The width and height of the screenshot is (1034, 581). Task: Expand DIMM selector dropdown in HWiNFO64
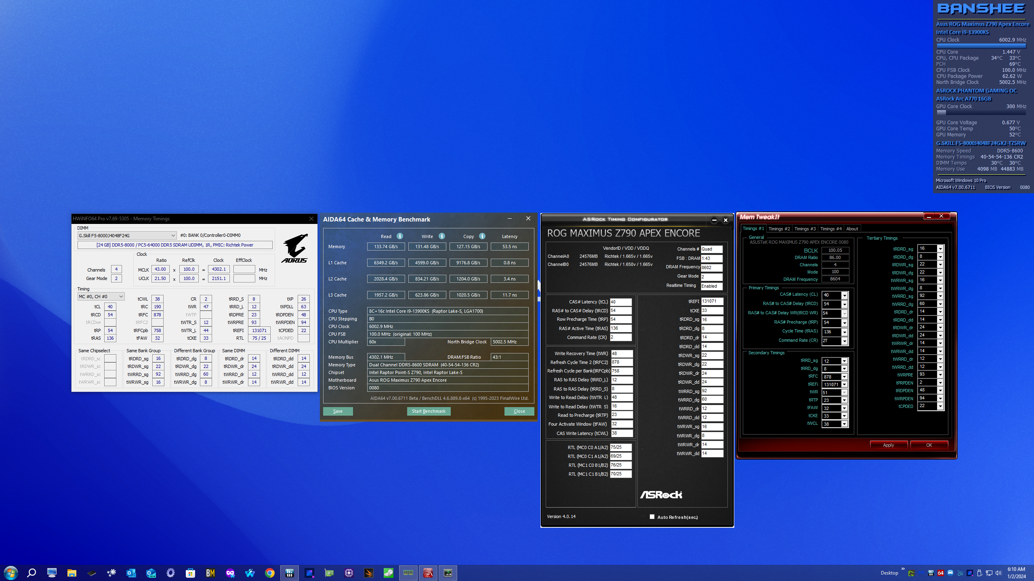[173, 236]
